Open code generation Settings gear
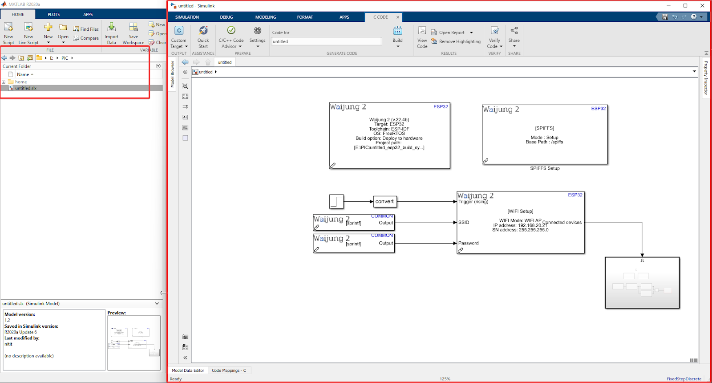This screenshot has height=383, width=712. pyautogui.click(x=257, y=30)
